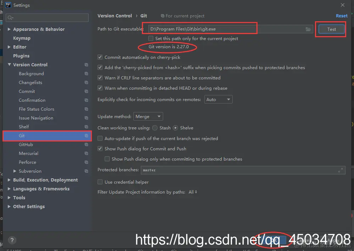Expand Appearance & Behavior section

[9, 29]
